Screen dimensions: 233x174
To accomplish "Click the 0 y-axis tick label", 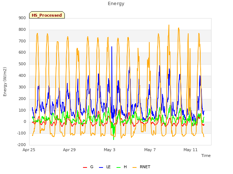I will pos(25,122).
